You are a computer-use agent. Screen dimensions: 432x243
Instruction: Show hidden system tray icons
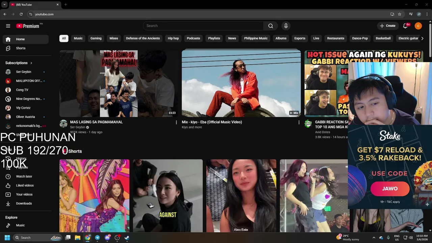coord(374,238)
